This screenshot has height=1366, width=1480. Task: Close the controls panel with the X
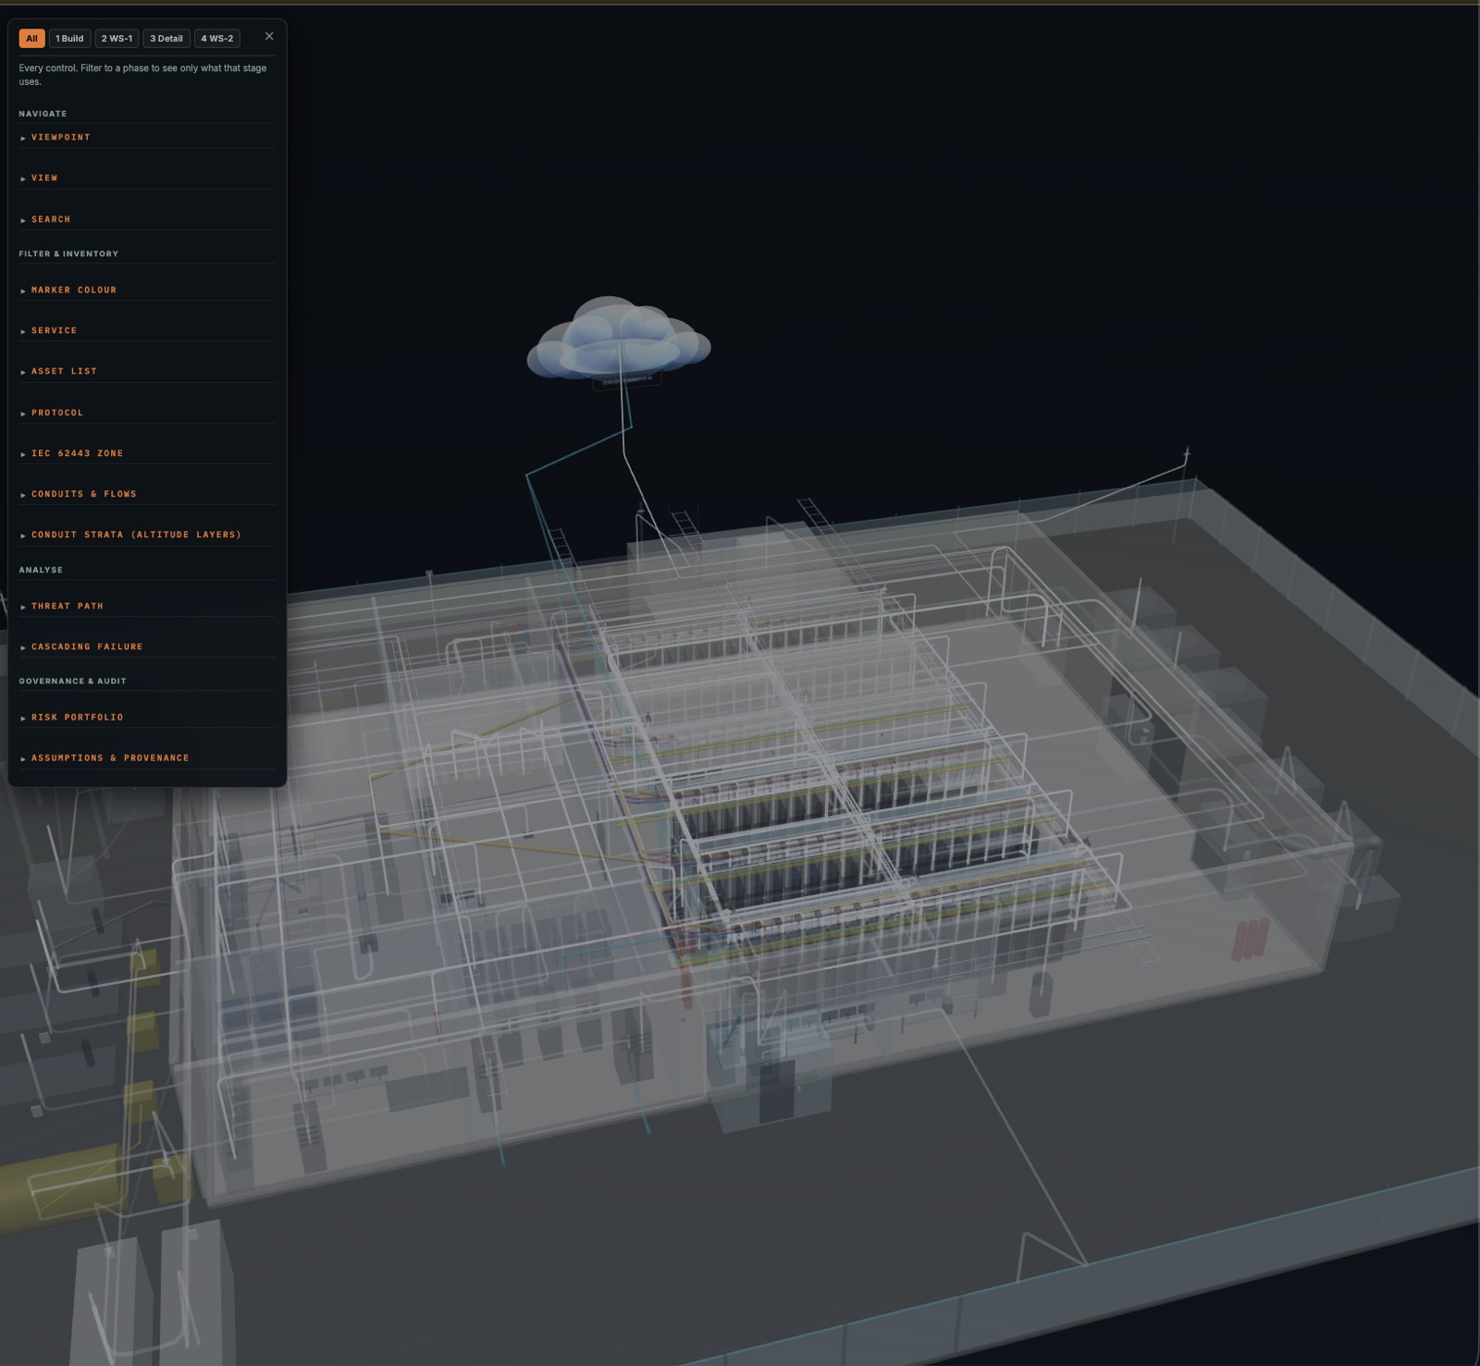pyautogui.click(x=269, y=36)
